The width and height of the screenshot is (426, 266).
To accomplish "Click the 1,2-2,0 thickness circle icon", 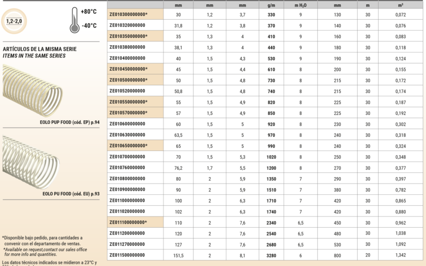I will (15, 21).
